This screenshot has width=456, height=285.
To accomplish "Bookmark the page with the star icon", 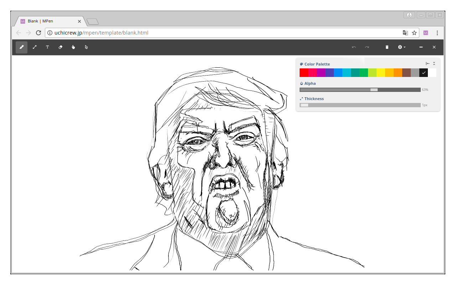I will [414, 33].
